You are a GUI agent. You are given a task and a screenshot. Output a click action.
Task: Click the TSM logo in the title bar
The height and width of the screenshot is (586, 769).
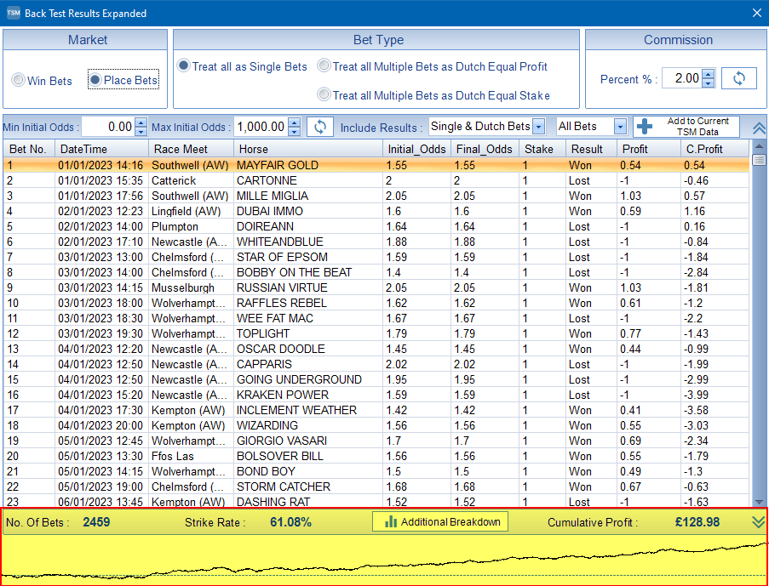14,13
